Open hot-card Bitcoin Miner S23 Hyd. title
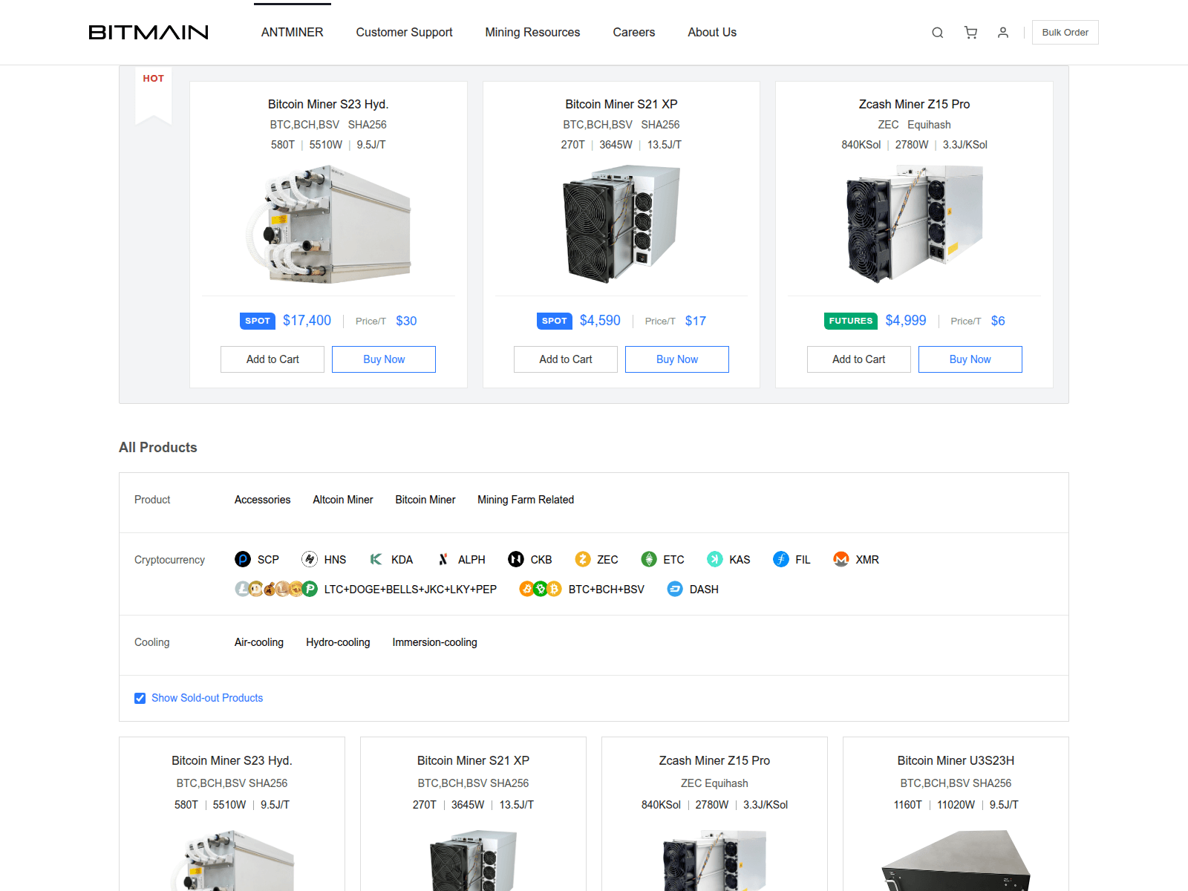Screen dimensions: 1188x891 pyautogui.click(x=328, y=104)
